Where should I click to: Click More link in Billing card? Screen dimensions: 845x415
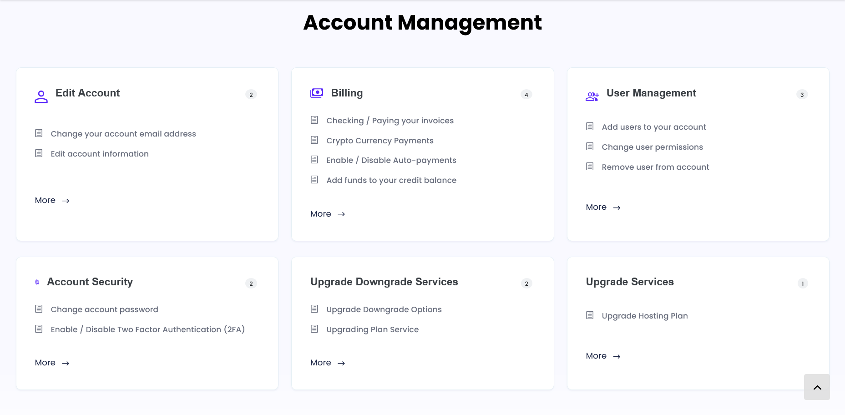[328, 214]
